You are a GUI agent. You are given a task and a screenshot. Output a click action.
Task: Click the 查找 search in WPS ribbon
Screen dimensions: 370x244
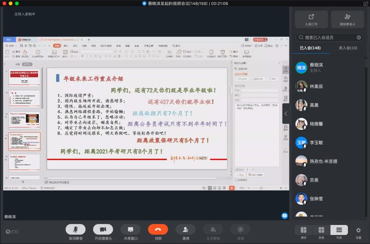coord(176,46)
